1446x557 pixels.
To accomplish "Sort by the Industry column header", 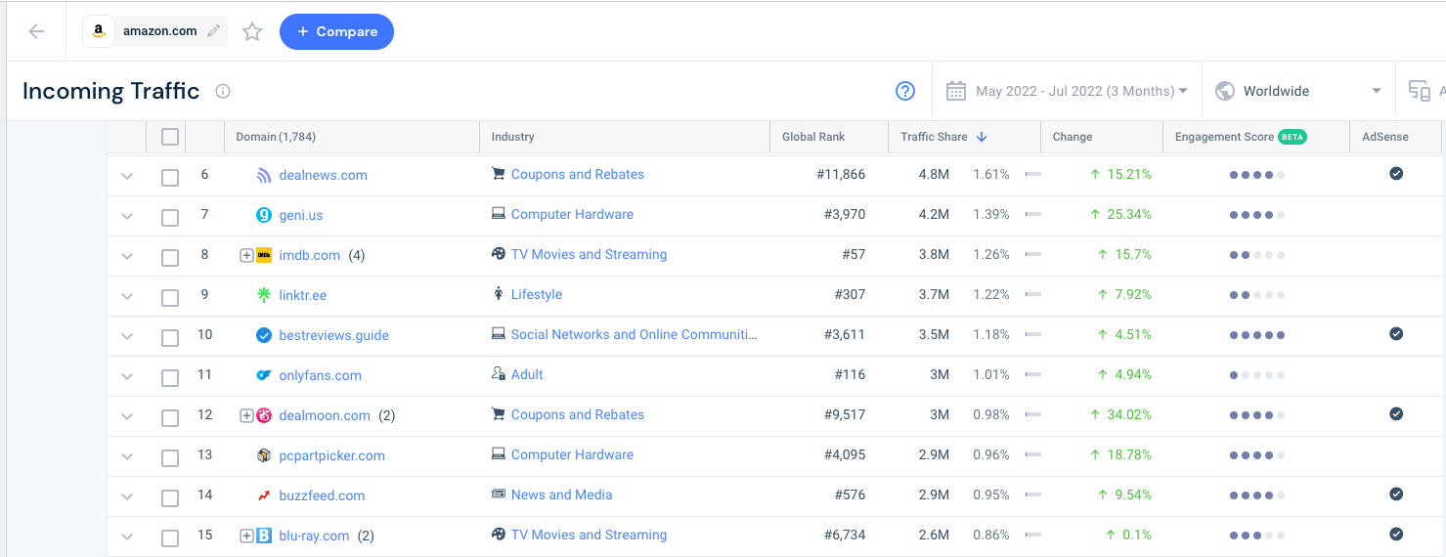I will tap(512, 137).
